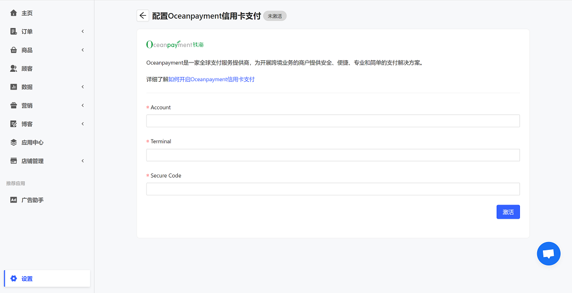Click the home icon in sidebar
Viewport: 572px width, 293px height.
coord(14,13)
